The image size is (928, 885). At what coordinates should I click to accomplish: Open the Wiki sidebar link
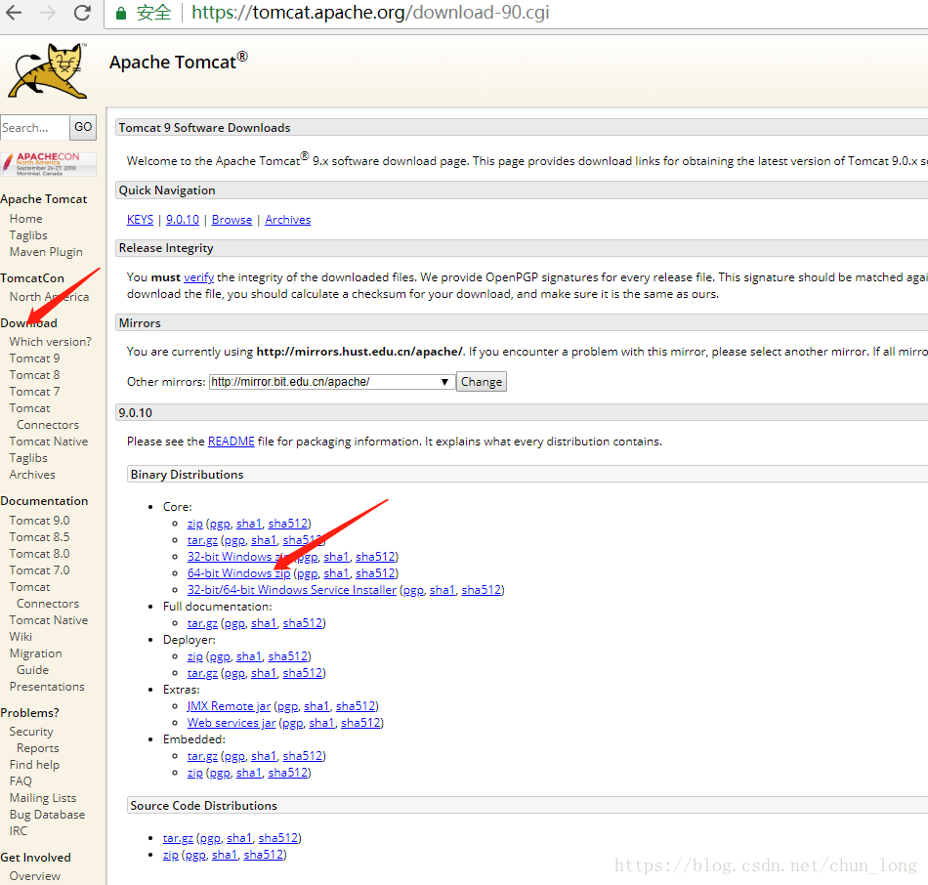pos(21,637)
